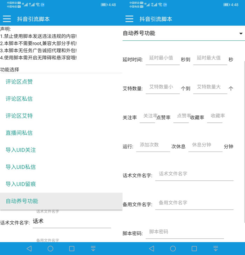245x255 pixels.
Task: Click the dropdown arrow beside 自动养号功能
Action: coord(241,34)
